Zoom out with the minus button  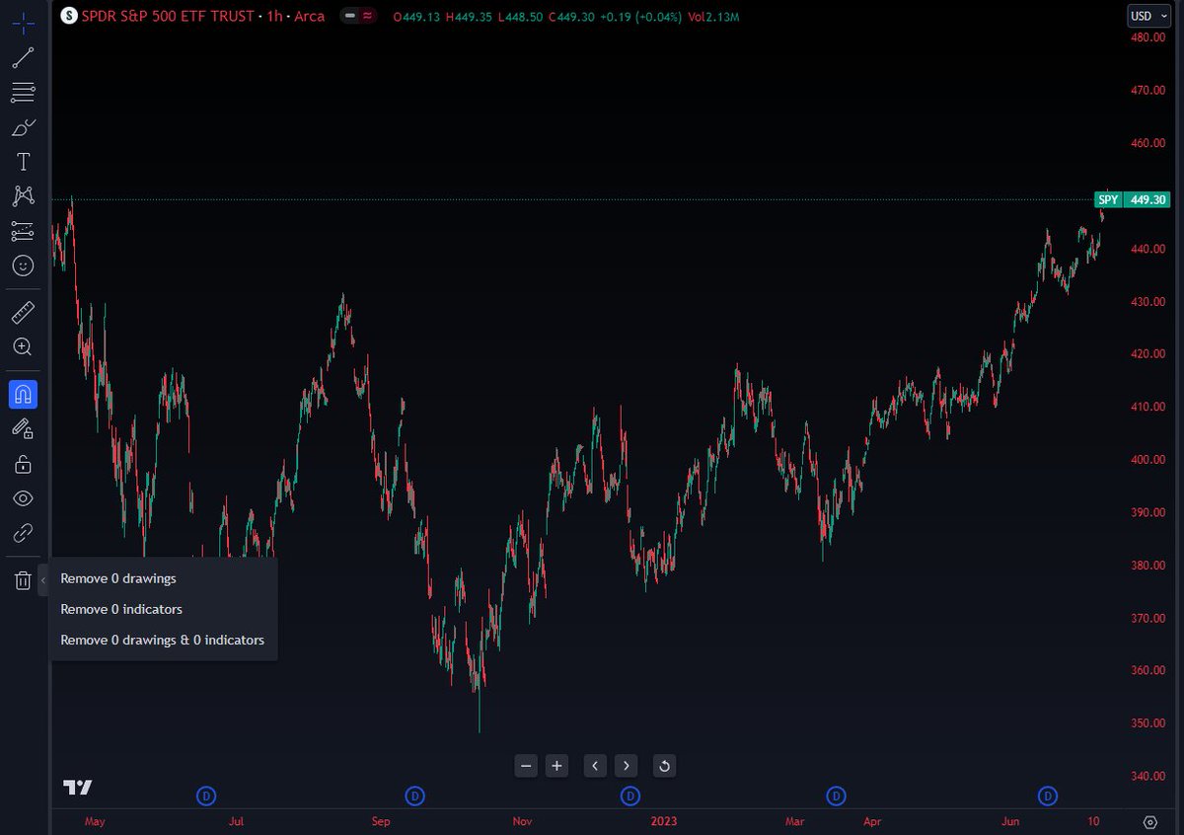pyautogui.click(x=526, y=765)
